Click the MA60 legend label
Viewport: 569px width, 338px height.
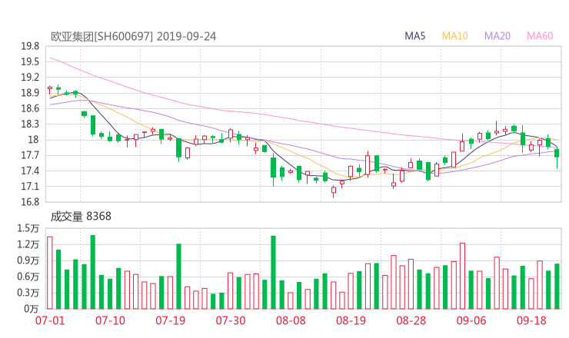coord(540,36)
